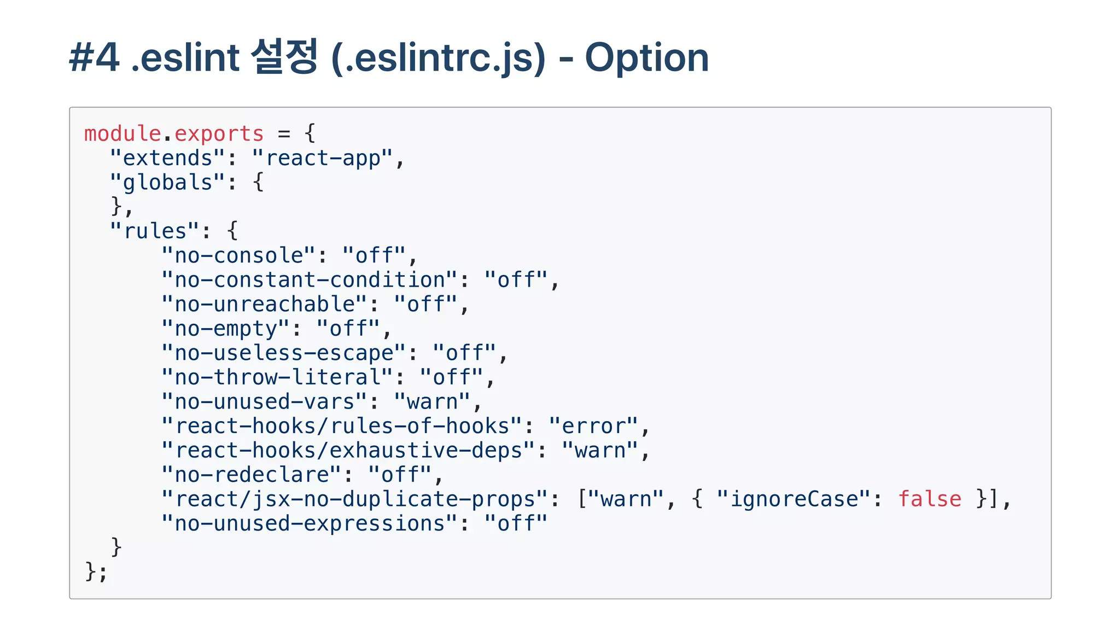Click the "react-hooks/rules-of-hooks" rule name
The width and height of the screenshot is (1120, 630).
pos(342,426)
